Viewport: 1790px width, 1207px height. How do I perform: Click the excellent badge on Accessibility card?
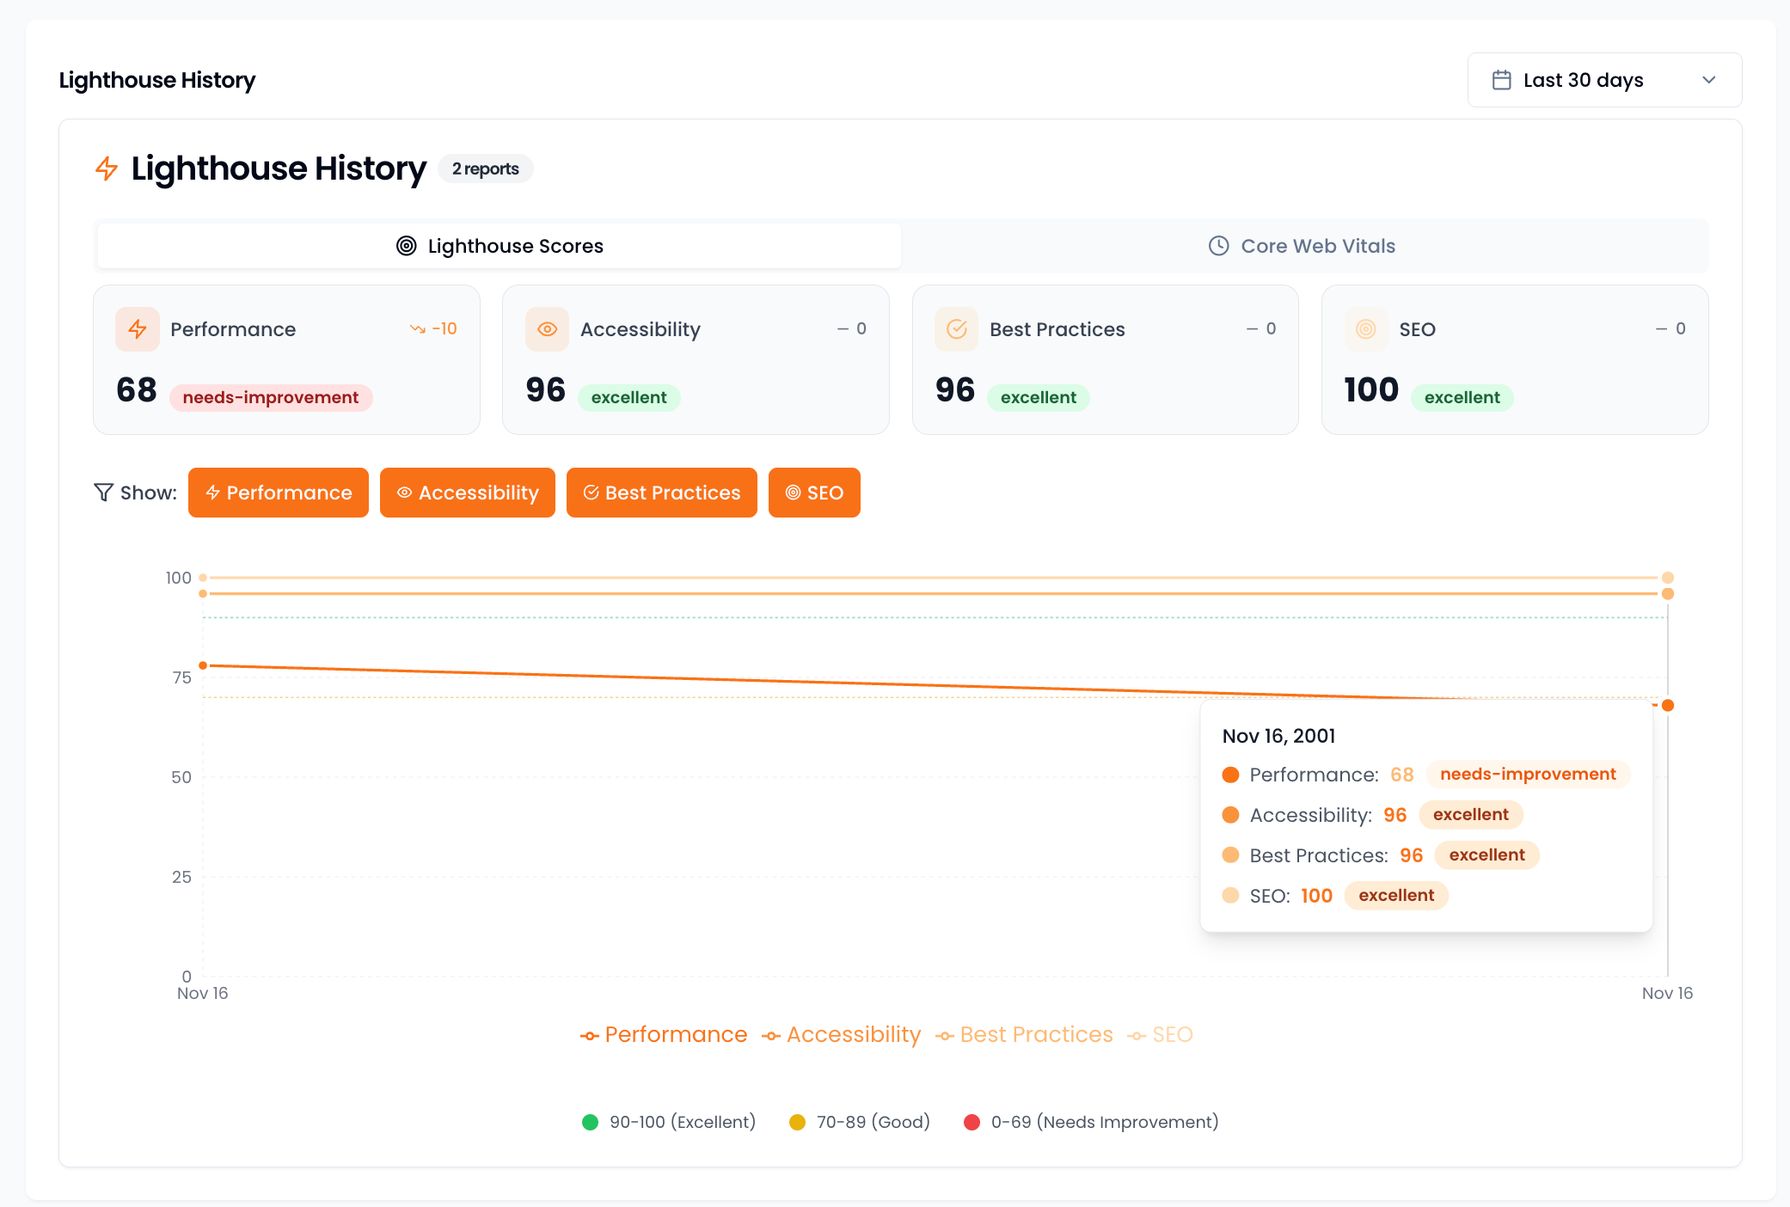(x=629, y=397)
